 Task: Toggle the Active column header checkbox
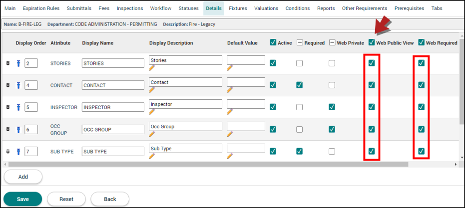tap(273, 43)
